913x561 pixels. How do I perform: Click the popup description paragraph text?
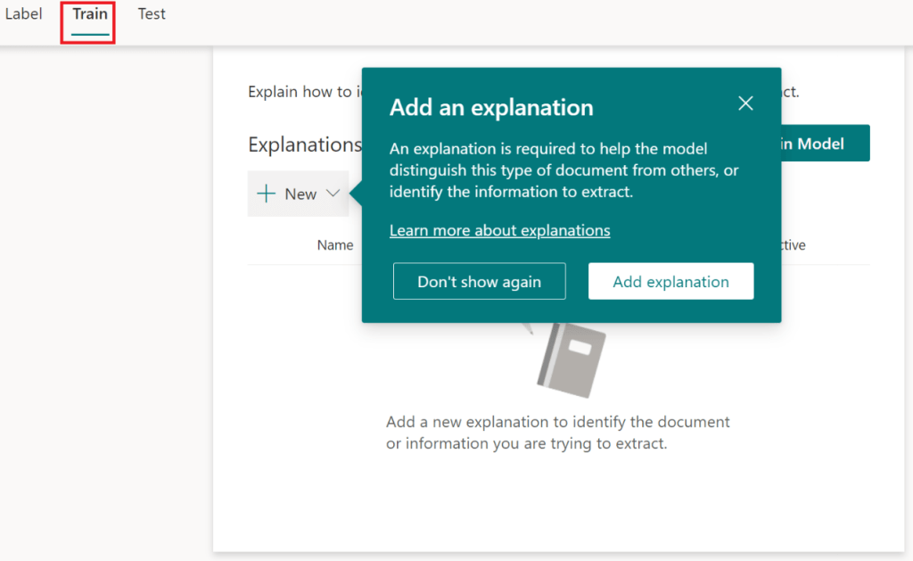coord(563,169)
